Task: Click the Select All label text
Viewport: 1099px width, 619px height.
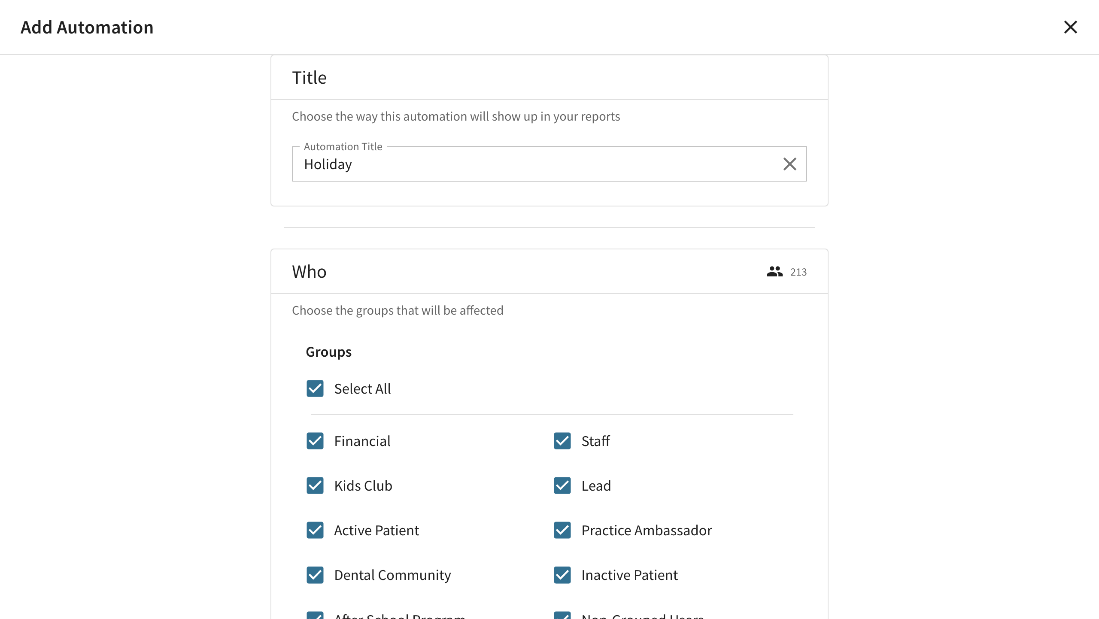Action: click(362, 389)
